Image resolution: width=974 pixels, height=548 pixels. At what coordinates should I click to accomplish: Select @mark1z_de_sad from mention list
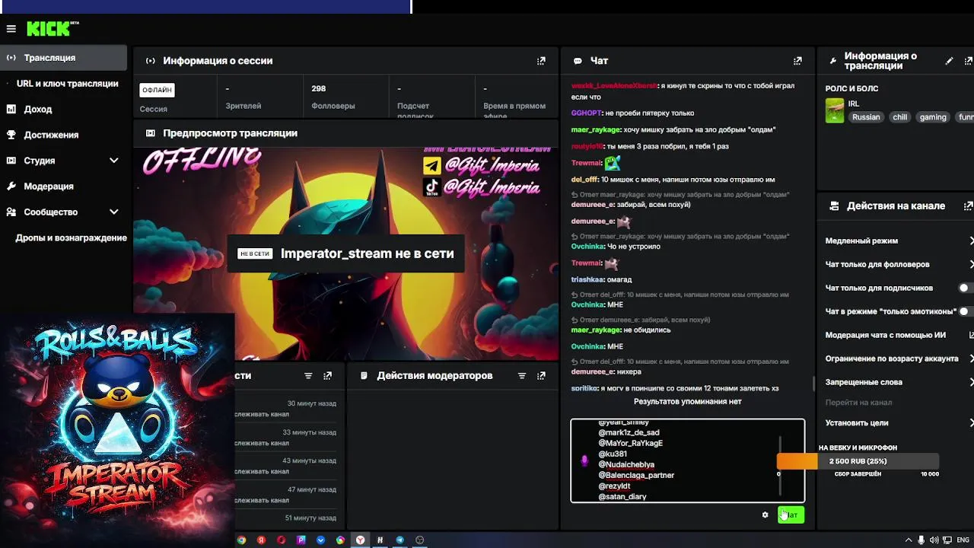point(629,433)
